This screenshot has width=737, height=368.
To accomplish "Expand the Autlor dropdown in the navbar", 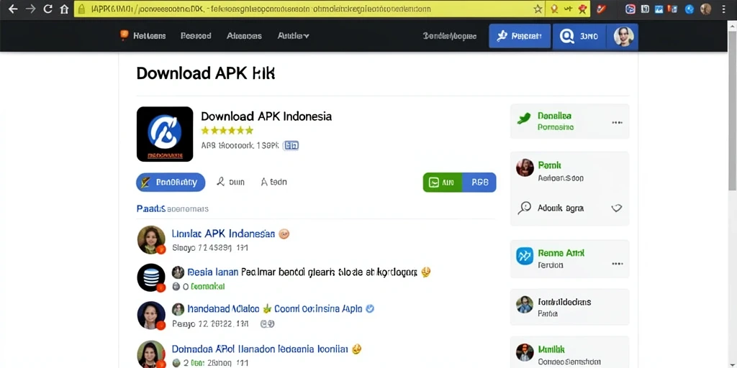I will [294, 36].
